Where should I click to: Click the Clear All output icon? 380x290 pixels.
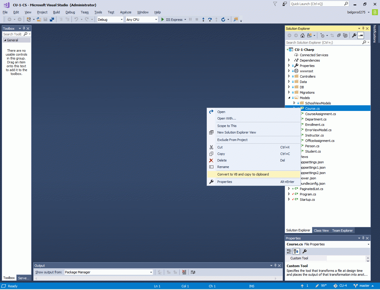coord(184,272)
